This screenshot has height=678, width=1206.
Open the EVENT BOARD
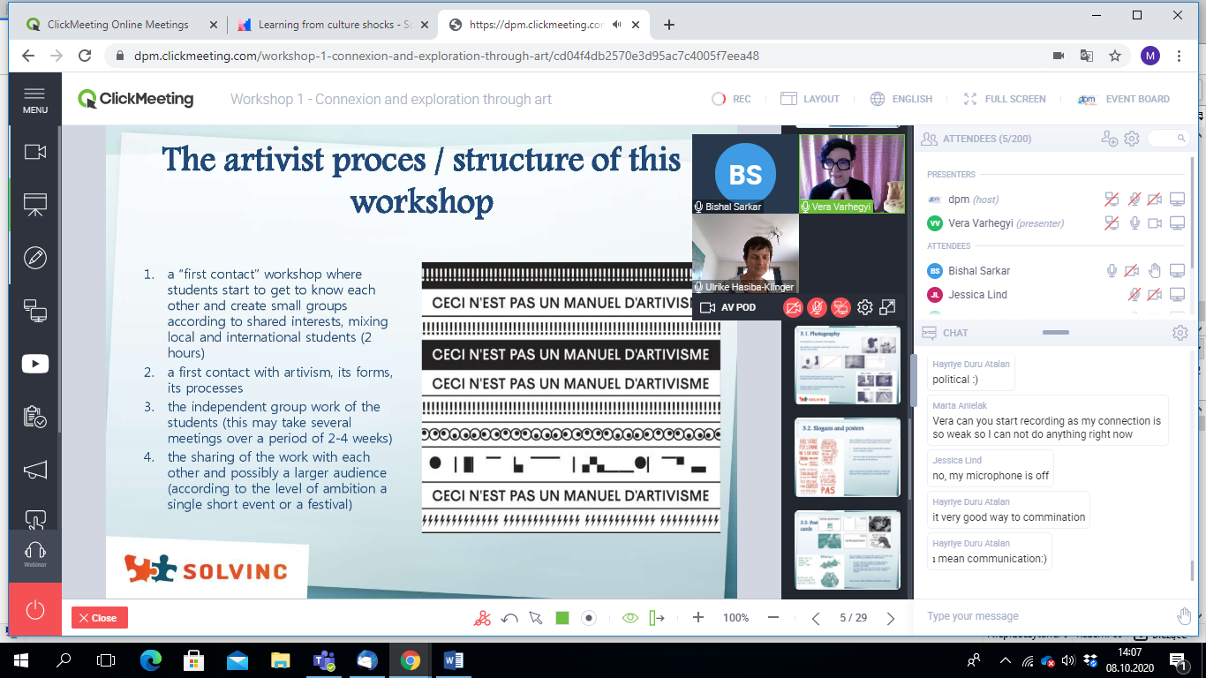[x=1124, y=99]
